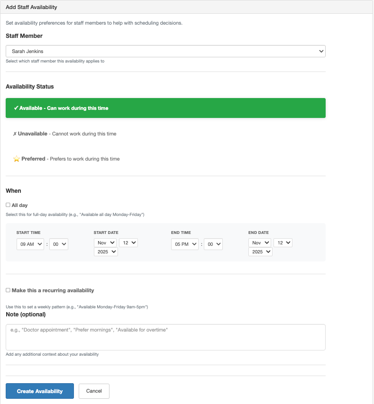Select Unavailable status option

click(165, 134)
